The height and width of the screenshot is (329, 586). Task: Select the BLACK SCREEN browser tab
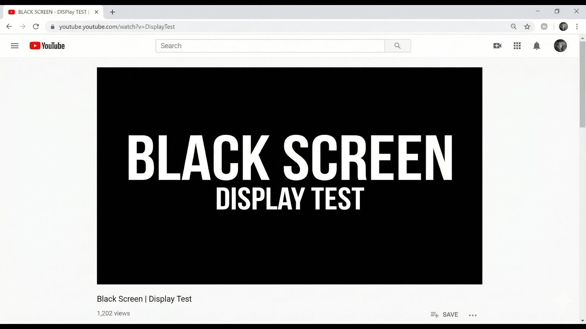click(53, 12)
